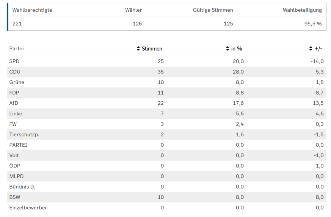Select the Tierschutzp. row label
This screenshot has height=217, width=331.
click(x=24, y=135)
